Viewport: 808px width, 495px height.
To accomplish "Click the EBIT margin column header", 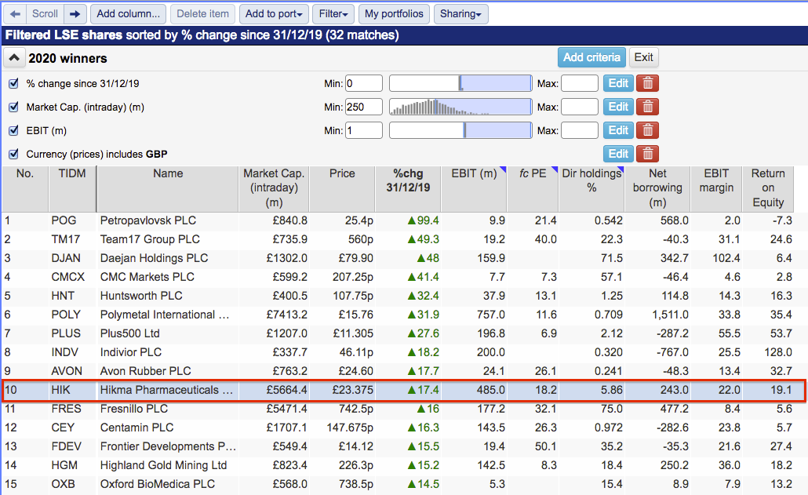I will click(x=716, y=188).
